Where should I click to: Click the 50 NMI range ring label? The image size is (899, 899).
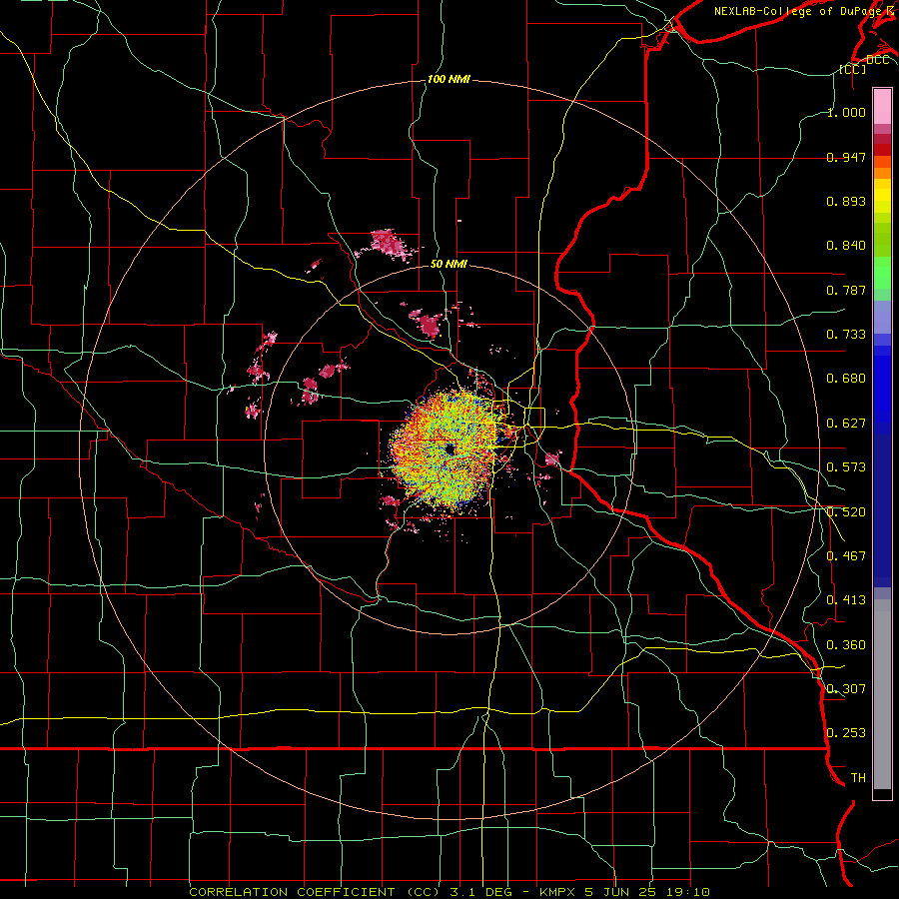pyautogui.click(x=449, y=265)
